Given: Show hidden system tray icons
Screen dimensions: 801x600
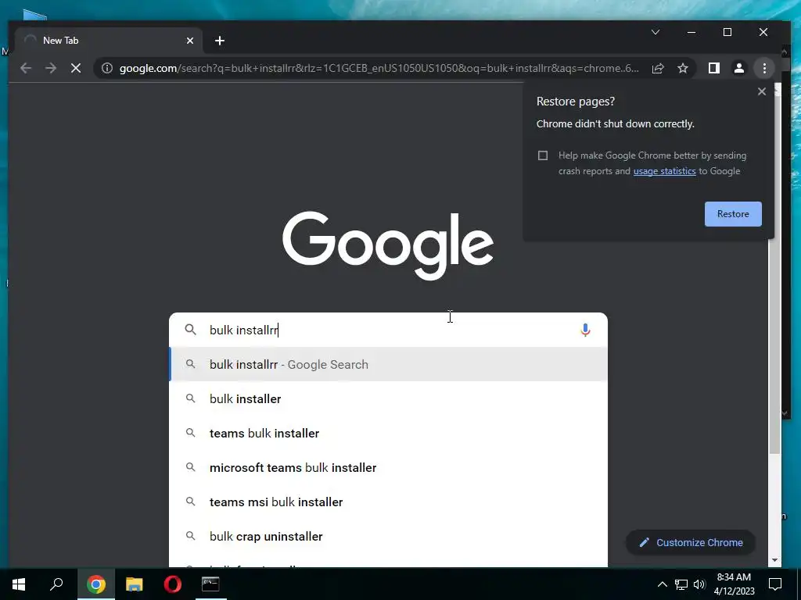Looking at the screenshot, I should 662,584.
